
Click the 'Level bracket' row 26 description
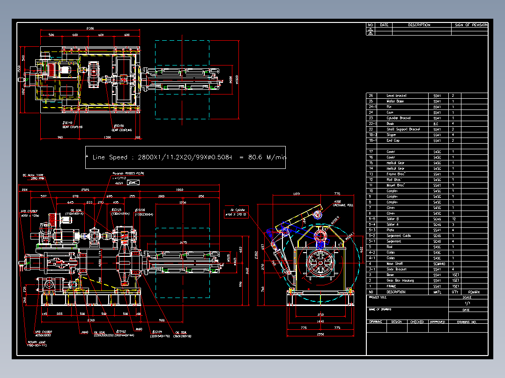[x=396, y=95]
